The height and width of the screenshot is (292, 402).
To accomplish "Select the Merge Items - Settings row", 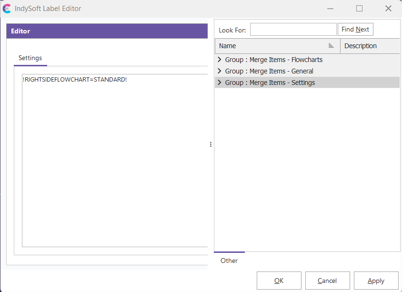I will (270, 83).
